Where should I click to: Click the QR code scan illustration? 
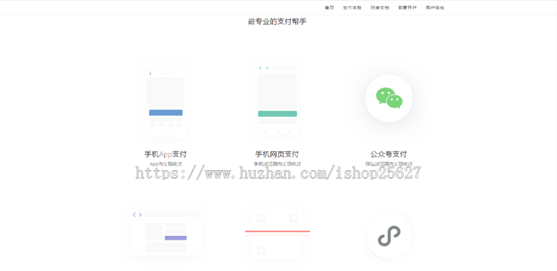coord(277,233)
